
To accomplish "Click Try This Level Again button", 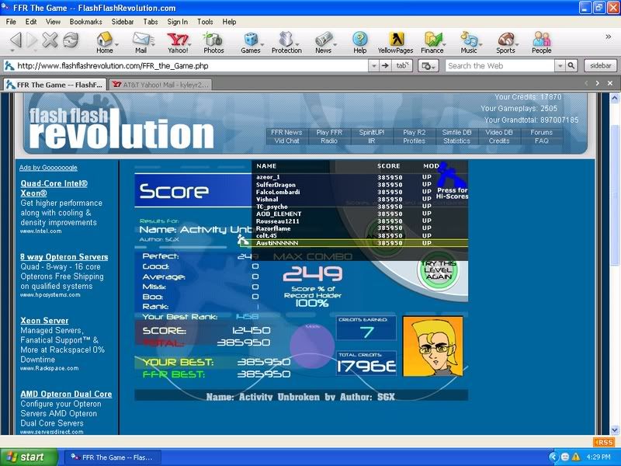I will coord(439,271).
